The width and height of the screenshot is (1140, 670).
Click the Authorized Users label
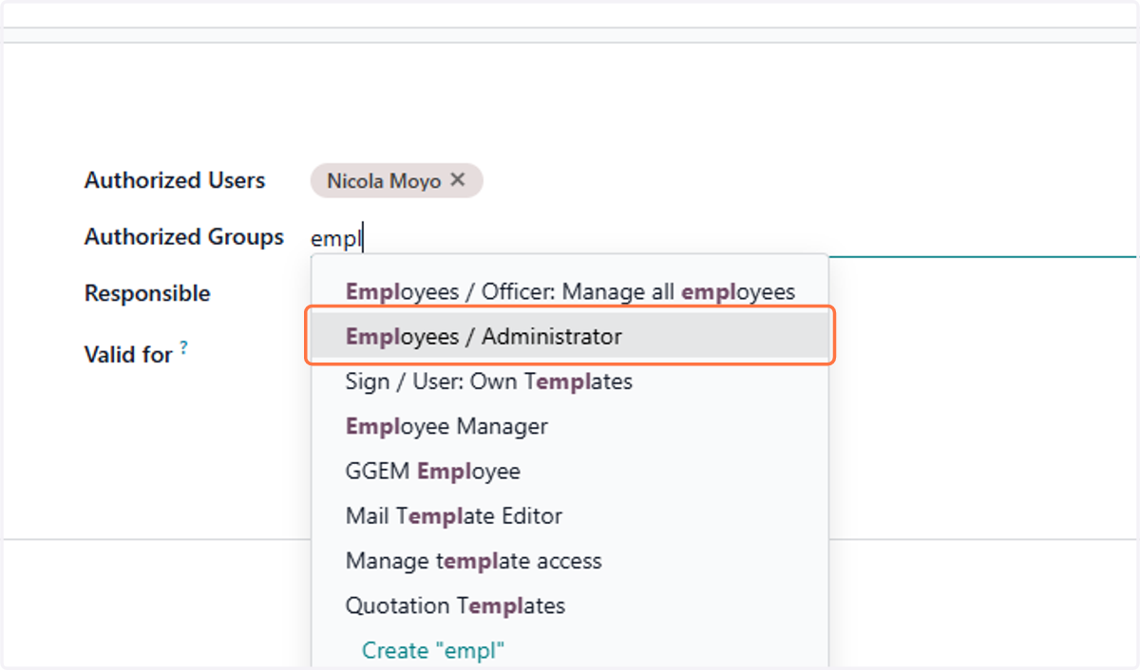(175, 180)
